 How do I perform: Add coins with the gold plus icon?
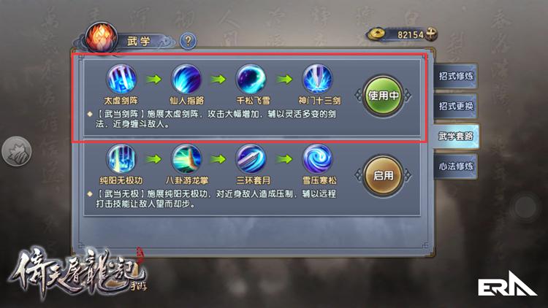[432, 34]
